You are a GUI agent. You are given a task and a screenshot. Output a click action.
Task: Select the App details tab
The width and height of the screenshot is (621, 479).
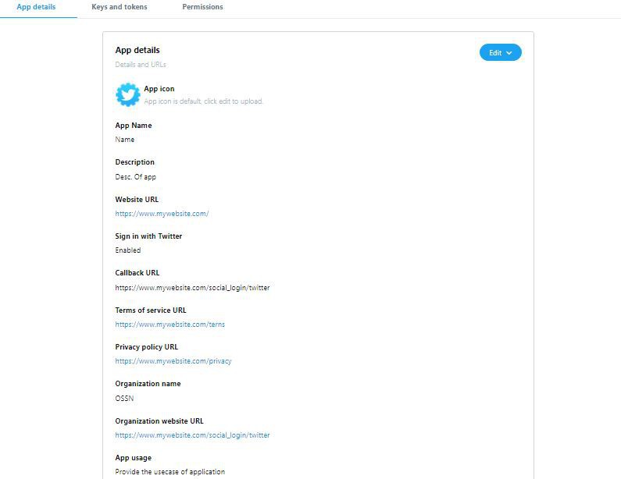click(x=36, y=7)
